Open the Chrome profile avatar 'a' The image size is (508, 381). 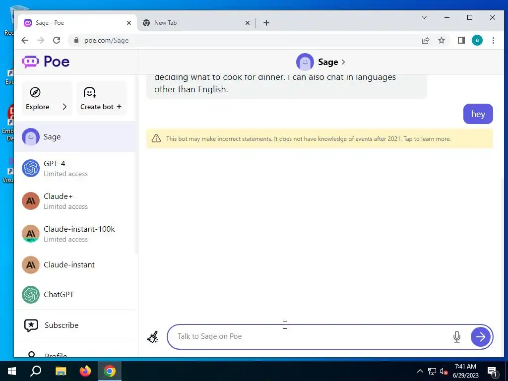click(477, 40)
